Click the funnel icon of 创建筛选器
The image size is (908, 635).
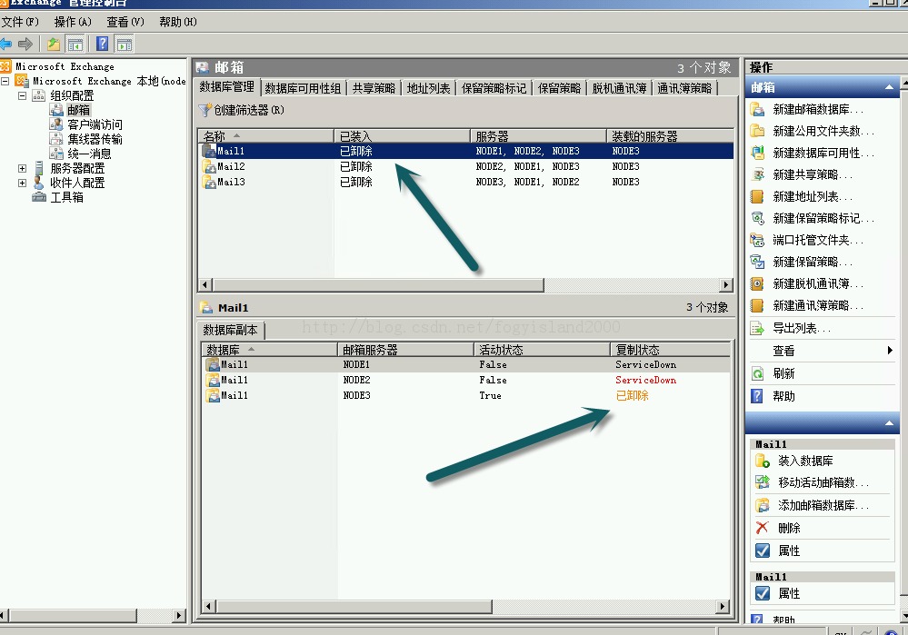coord(205,110)
